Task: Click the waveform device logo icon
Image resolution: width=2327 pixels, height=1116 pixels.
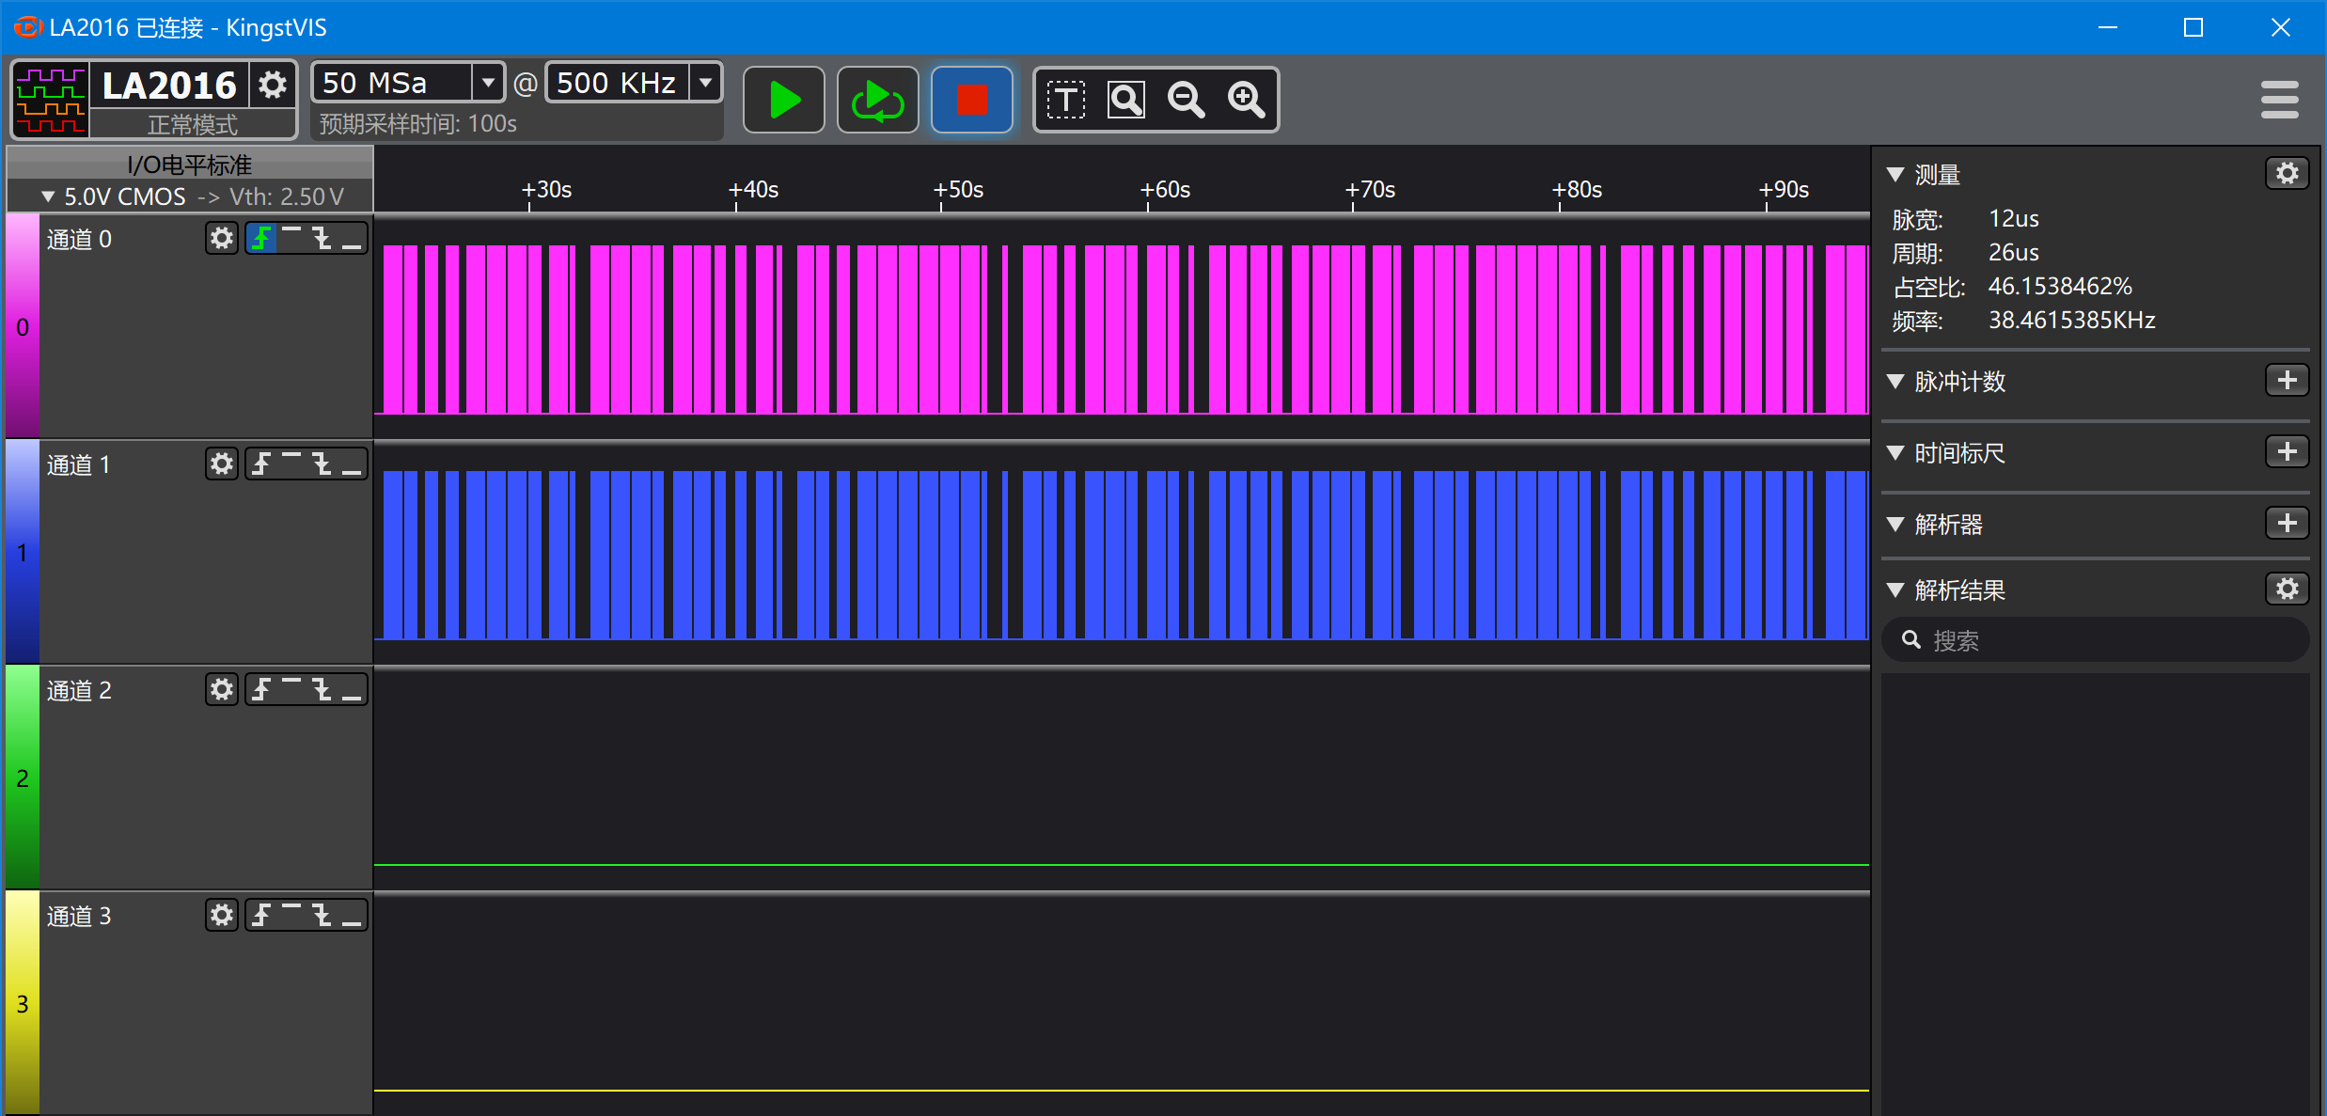Action: point(51,100)
